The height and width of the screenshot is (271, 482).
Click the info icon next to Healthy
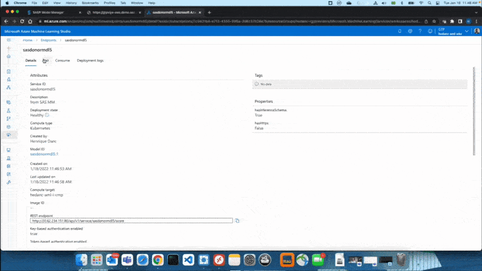pyautogui.click(x=47, y=115)
